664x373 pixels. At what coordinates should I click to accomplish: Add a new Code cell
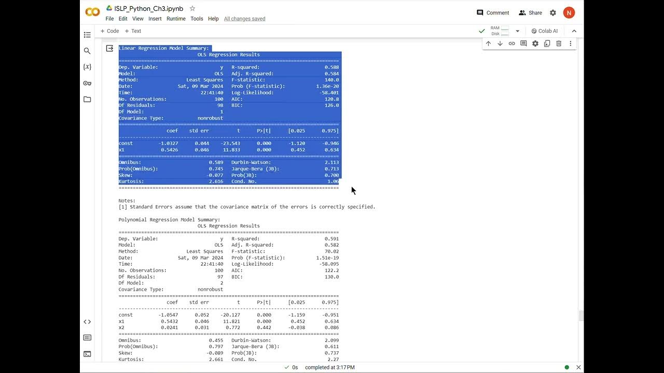[x=109, y=31]
